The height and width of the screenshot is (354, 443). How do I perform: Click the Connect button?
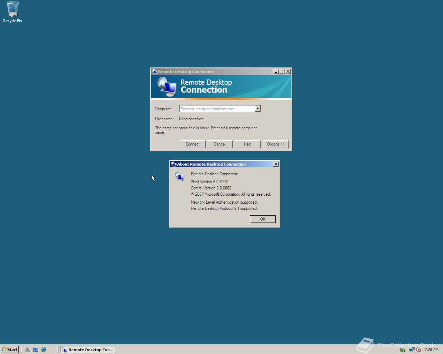coord(192,144)
